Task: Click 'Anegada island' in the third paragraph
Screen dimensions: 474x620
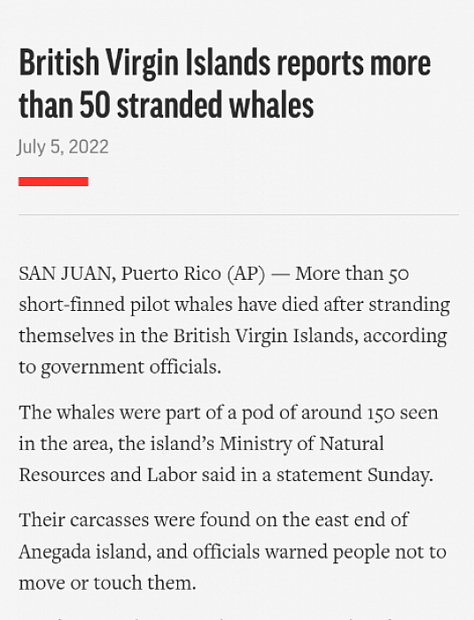Action: pos(85,552)
